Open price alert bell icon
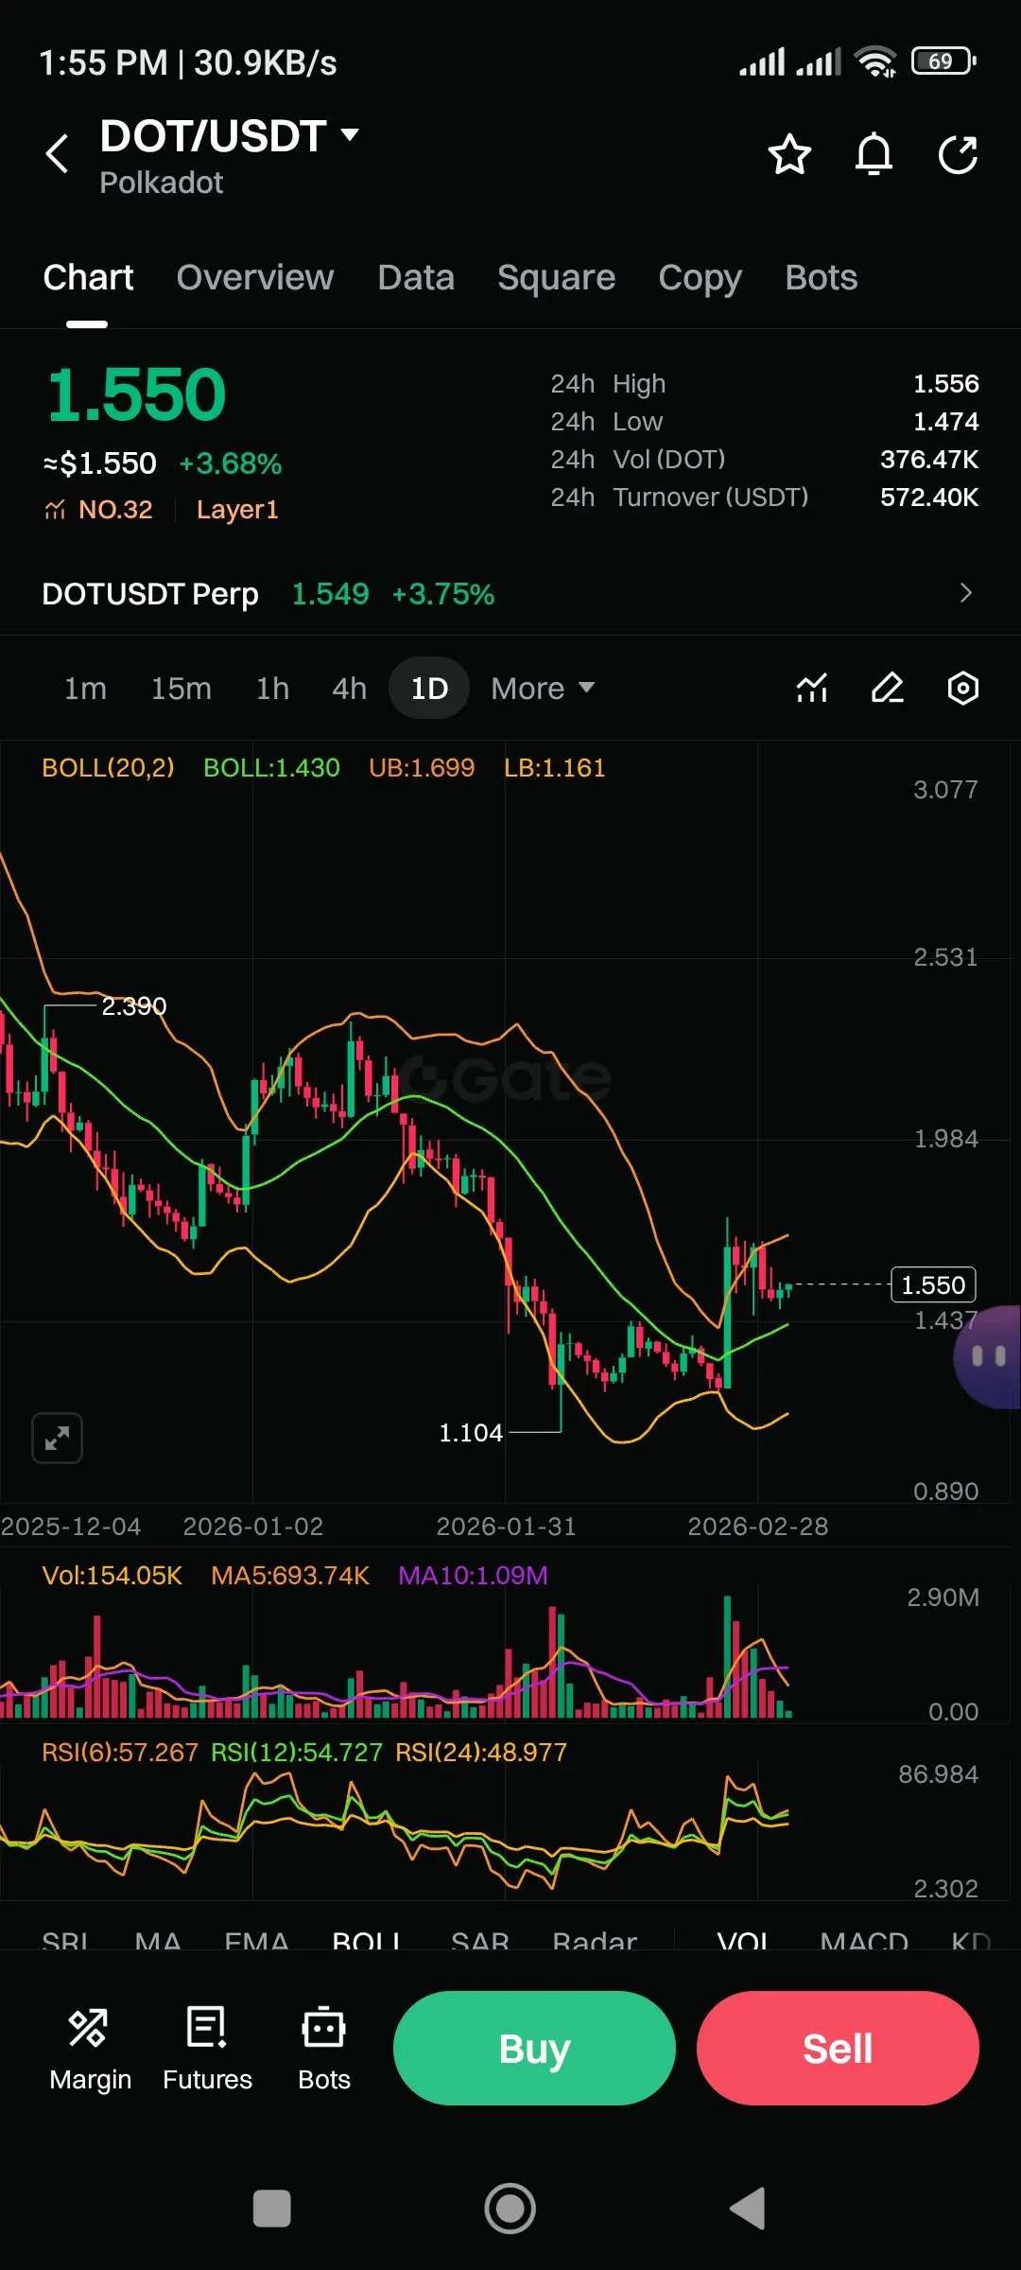The width and height of the screenshot is (1021, 2270). 874,154
